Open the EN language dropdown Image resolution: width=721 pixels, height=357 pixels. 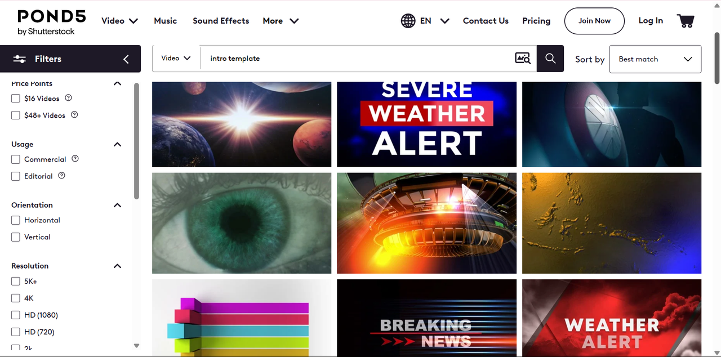point(434,21)
